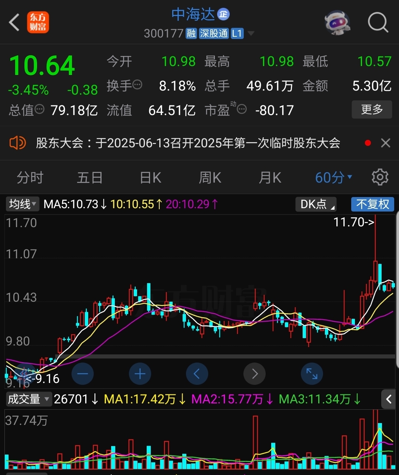The width and height of the screenshot is (399, 475).
Task: Tap the 金额 value 5.30亿
Action: coord(372,86)
